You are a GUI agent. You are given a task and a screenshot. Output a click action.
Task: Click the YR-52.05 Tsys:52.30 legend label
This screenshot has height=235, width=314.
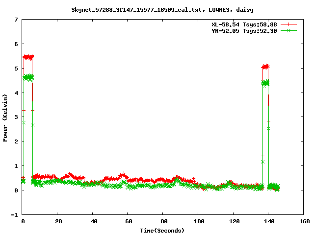tap(244, 31)
